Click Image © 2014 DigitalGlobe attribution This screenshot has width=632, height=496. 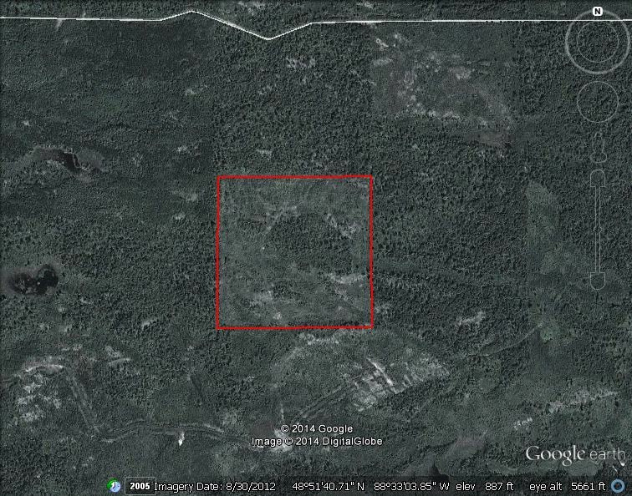[317, 442]
